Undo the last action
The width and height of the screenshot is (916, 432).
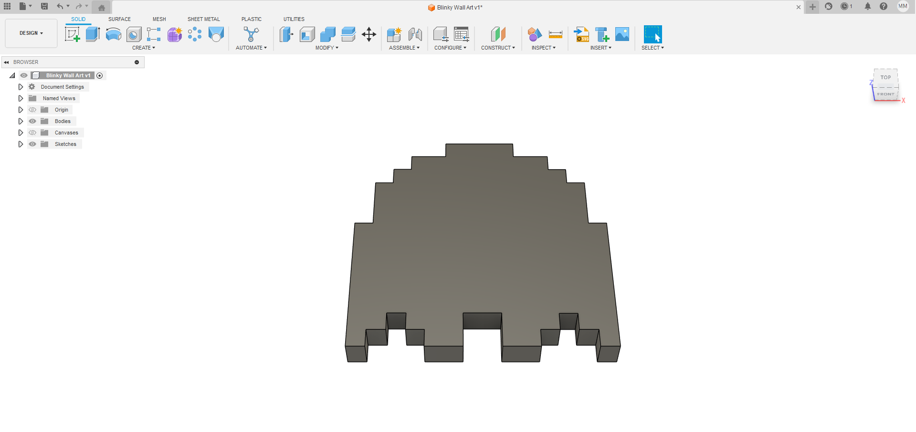60,6
